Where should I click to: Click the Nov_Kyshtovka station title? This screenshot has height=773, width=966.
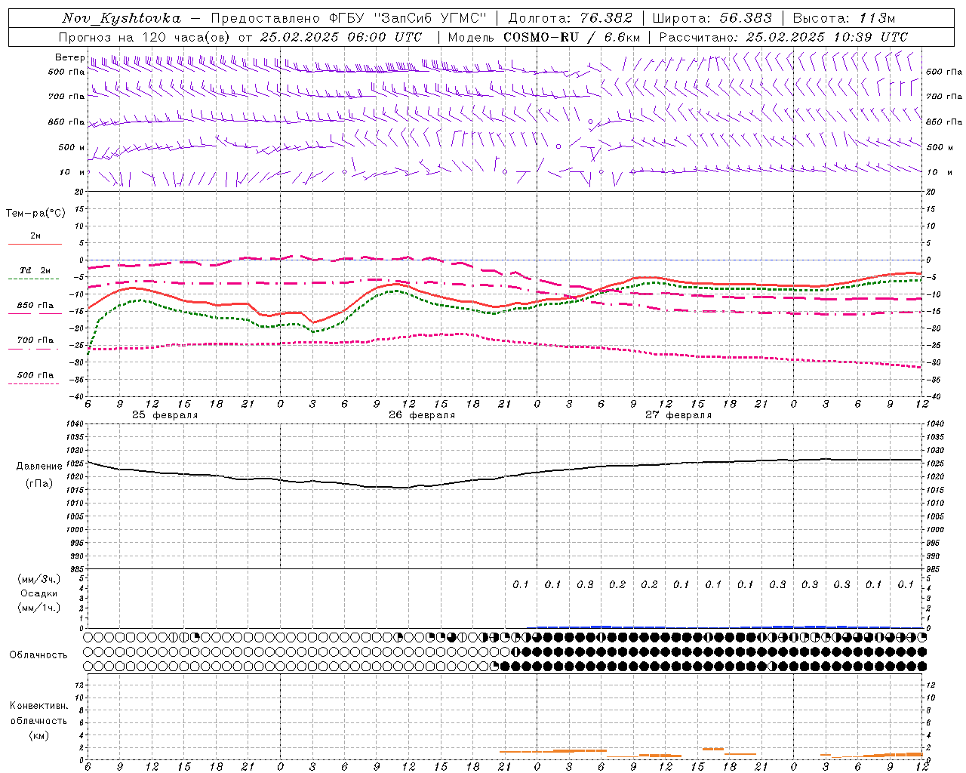122,18
